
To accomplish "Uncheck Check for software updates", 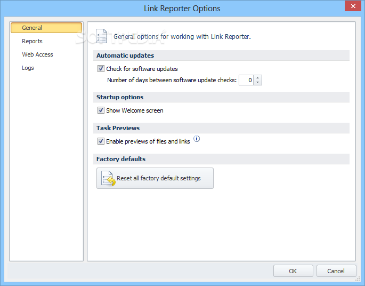I will coord(101,69).
